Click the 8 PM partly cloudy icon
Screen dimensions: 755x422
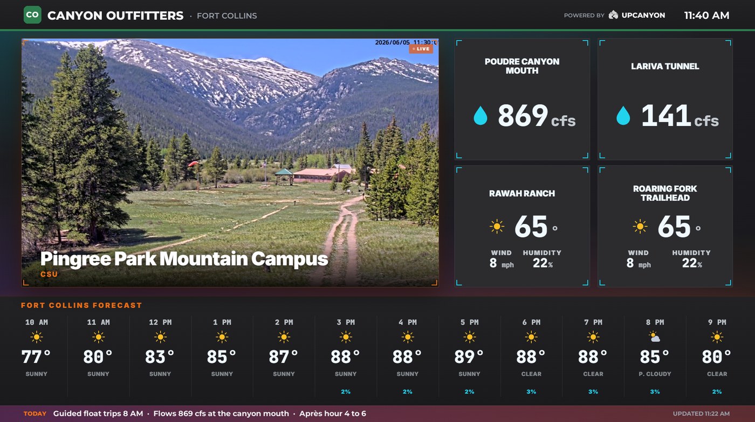655,337
